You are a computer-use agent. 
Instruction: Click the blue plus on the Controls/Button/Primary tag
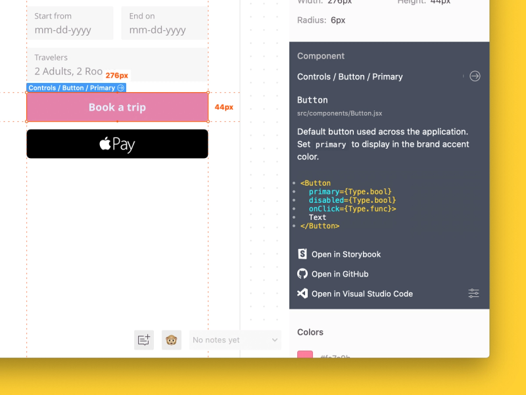[x=120, y=88]
